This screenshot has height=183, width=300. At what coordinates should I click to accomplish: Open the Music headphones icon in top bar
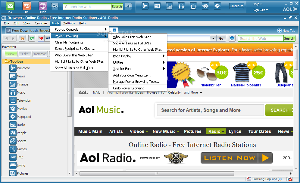tap(181, 6)
